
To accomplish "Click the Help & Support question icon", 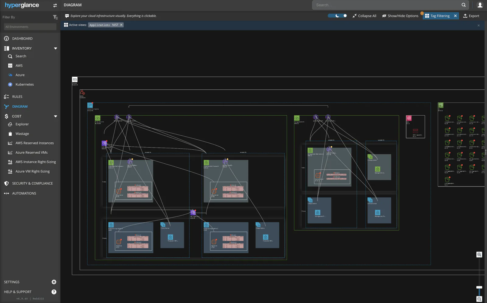I will pos(54,292).
